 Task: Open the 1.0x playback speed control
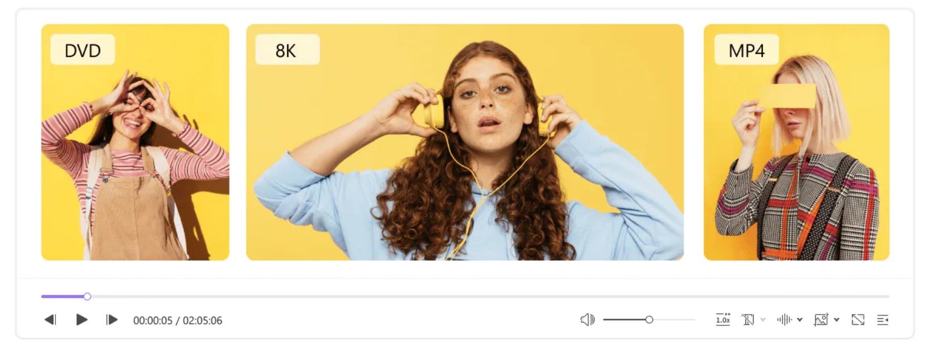tap(723, 319)
